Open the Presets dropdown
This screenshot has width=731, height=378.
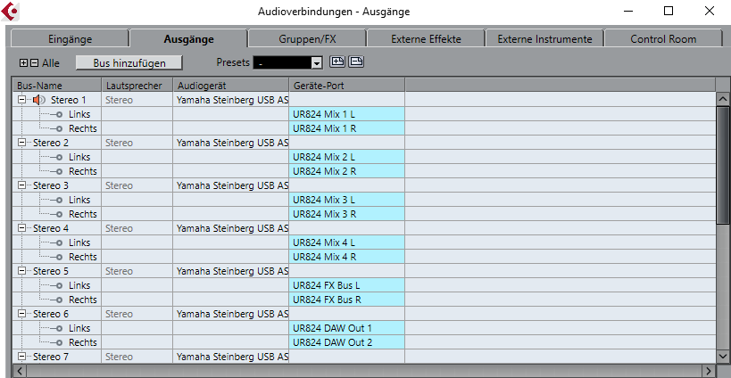point(317,62)
